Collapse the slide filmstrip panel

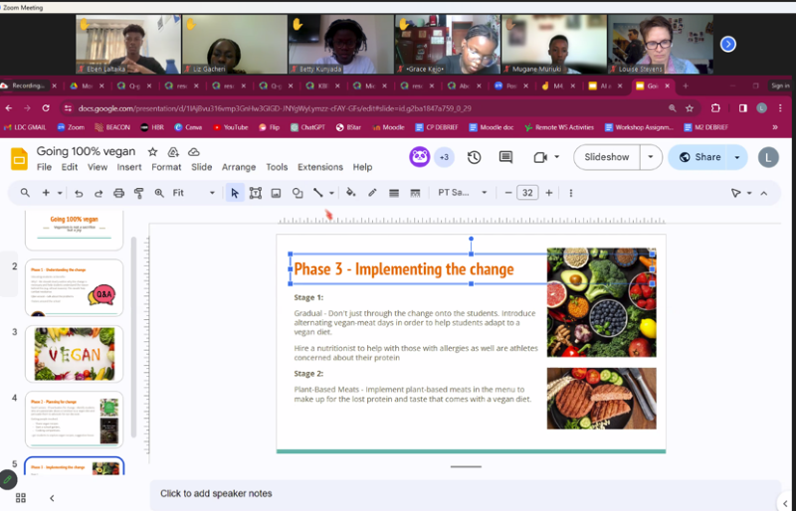pos(52,497)
